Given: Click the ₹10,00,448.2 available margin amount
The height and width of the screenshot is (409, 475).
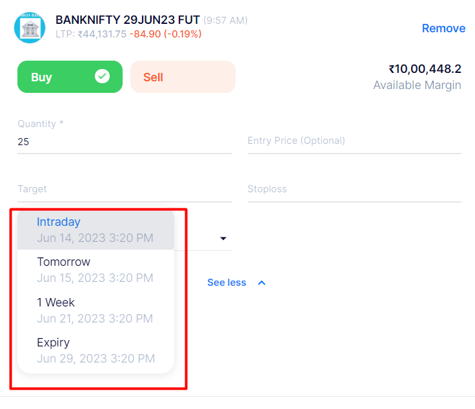Looking at the screenshot, I should [425, 69].
